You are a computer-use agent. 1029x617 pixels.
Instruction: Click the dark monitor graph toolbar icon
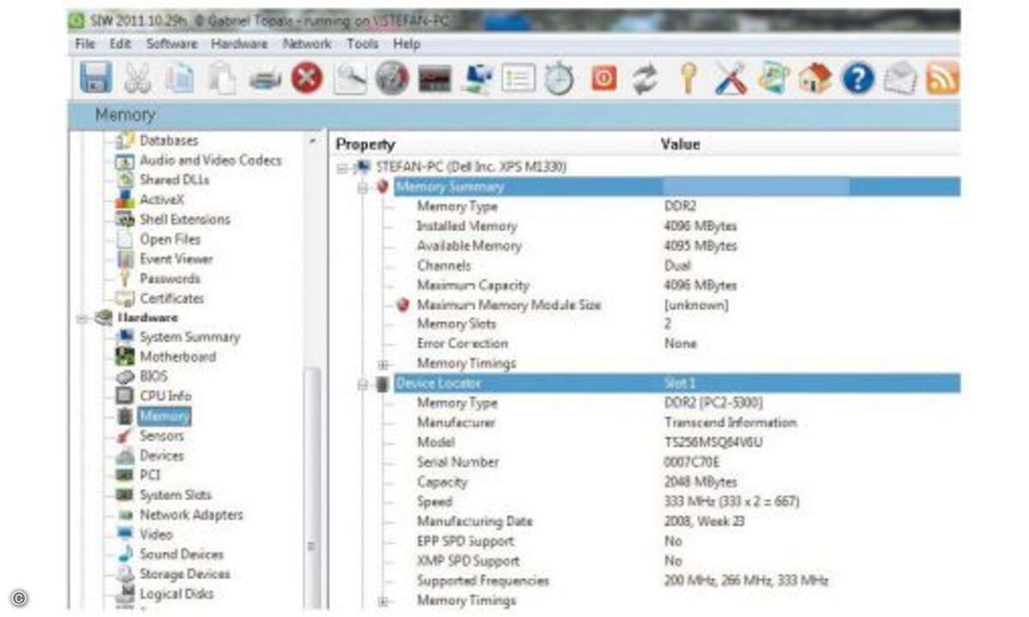(435, 80)
